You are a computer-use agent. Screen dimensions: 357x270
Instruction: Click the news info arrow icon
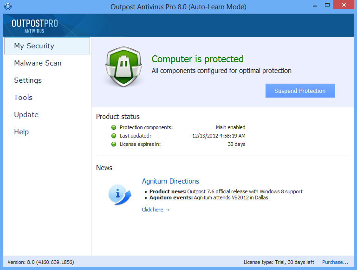[x=120, y=195]
